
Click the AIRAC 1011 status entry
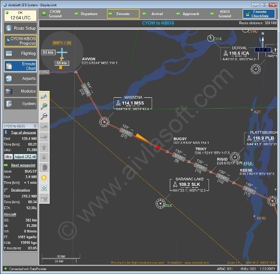click(x=224, y=269)
